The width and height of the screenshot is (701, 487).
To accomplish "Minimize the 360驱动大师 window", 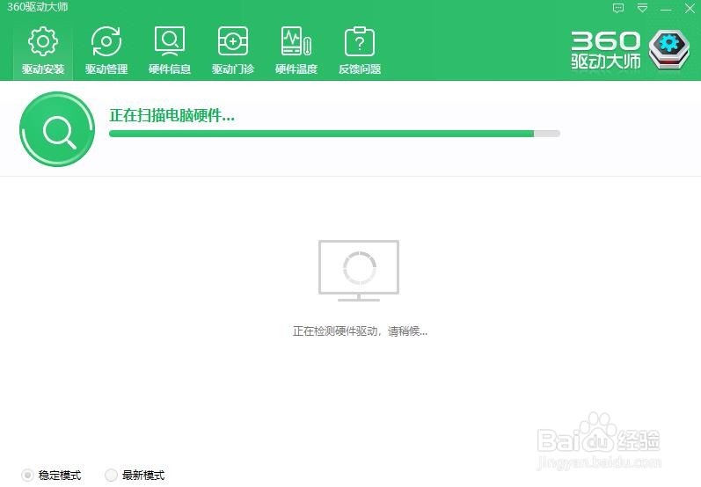I will click(666, 9).
